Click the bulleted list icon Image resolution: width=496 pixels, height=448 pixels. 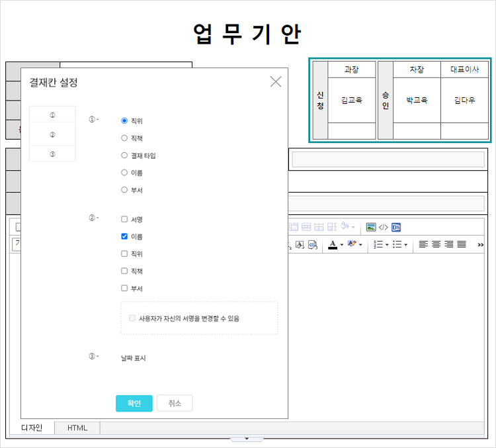click(x=397, y=244)
